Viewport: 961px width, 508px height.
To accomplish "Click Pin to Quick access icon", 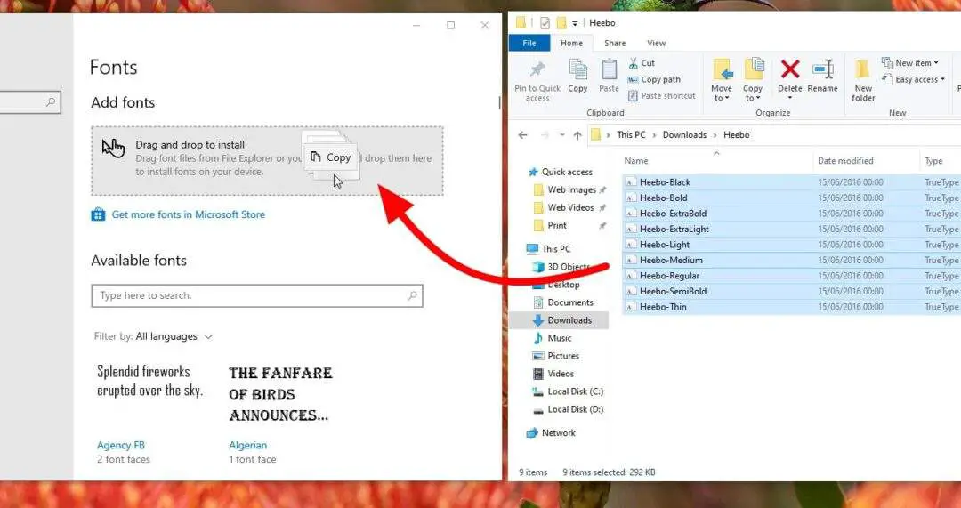I will pyautogui.click(x=537, y=70).
